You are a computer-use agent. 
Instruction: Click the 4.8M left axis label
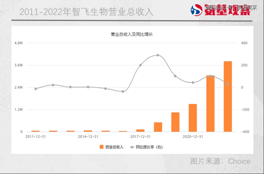[19, 43]
